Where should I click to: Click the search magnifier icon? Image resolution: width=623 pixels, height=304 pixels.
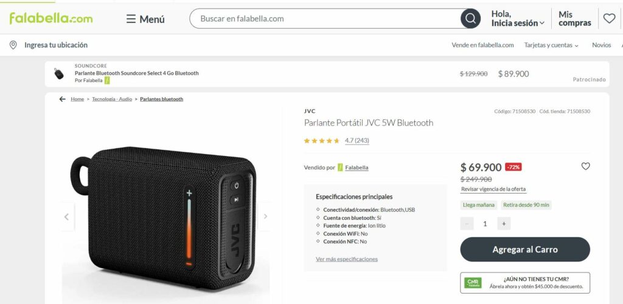click(x=470, y=19)
